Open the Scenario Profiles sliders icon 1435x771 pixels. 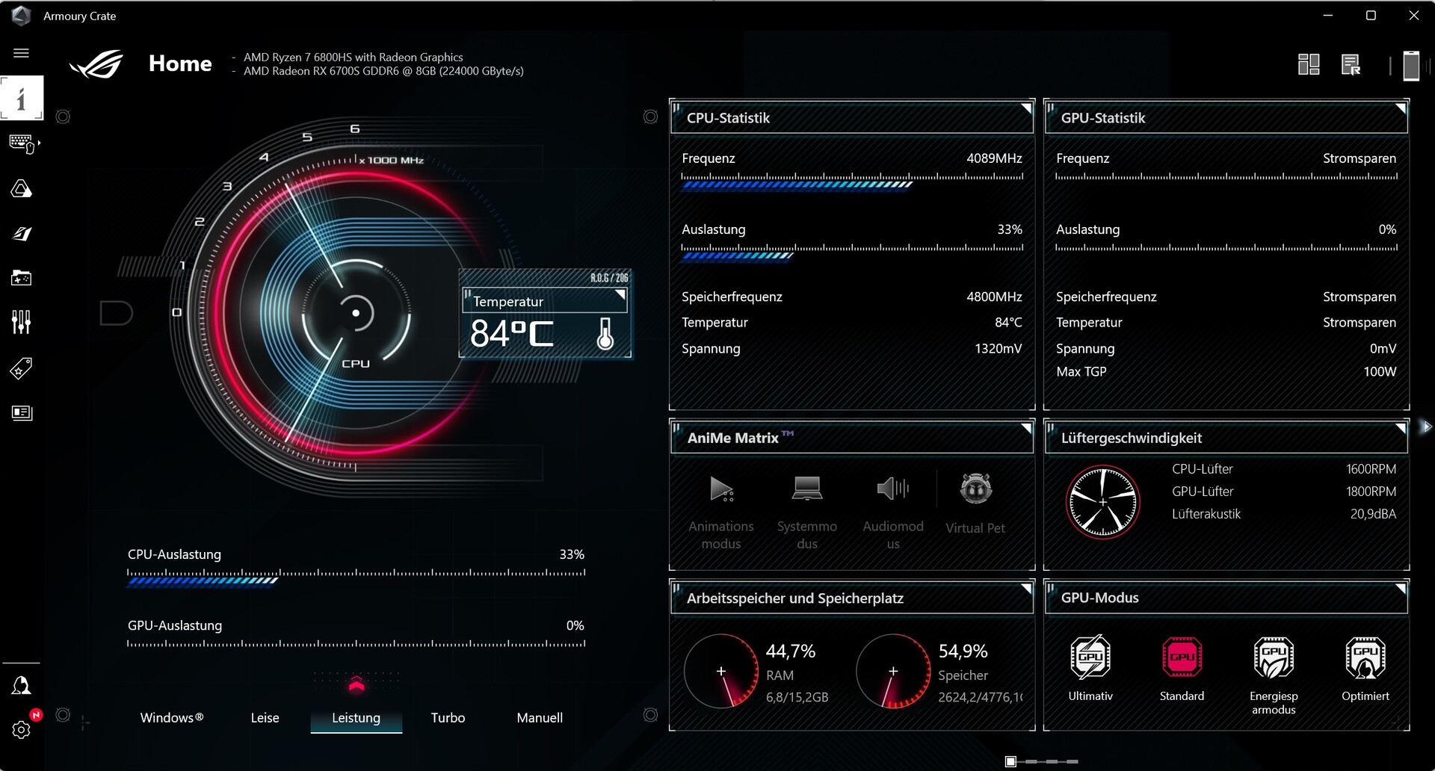(21, 322)
